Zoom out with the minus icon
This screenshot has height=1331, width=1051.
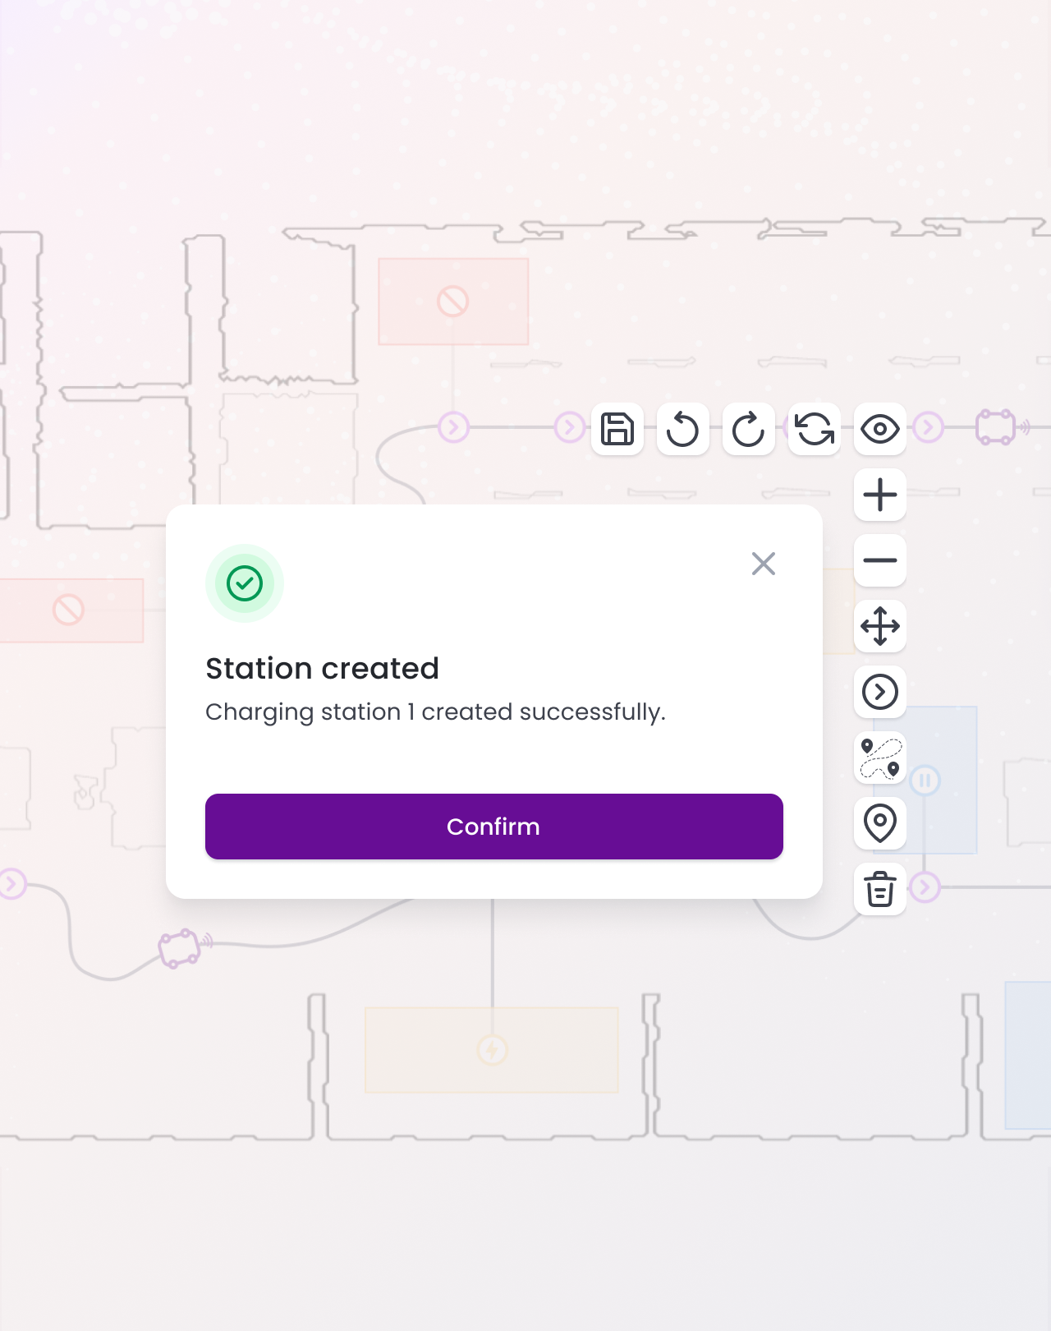click(880, 560)
